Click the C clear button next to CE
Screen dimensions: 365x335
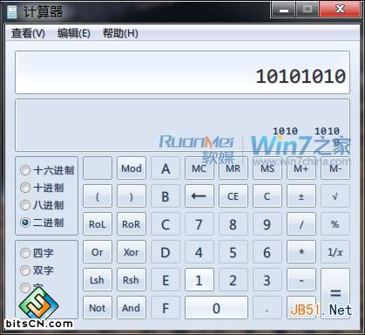coord(267,196)
